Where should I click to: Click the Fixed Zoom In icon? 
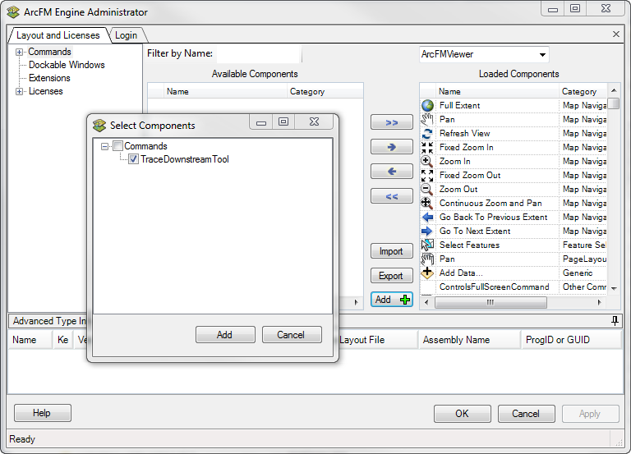coord(427,148)
